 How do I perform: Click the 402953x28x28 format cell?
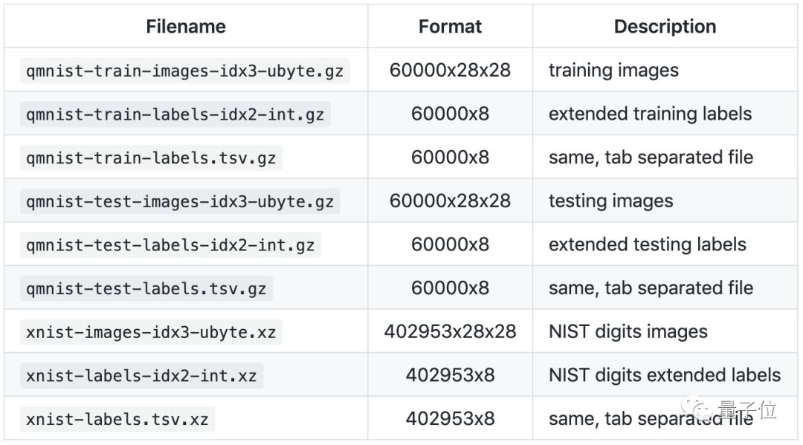coord(450,331)
